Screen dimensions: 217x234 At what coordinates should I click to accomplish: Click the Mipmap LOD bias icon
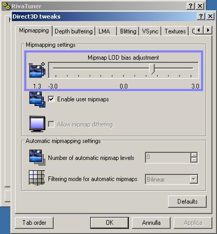coord(37,70)
